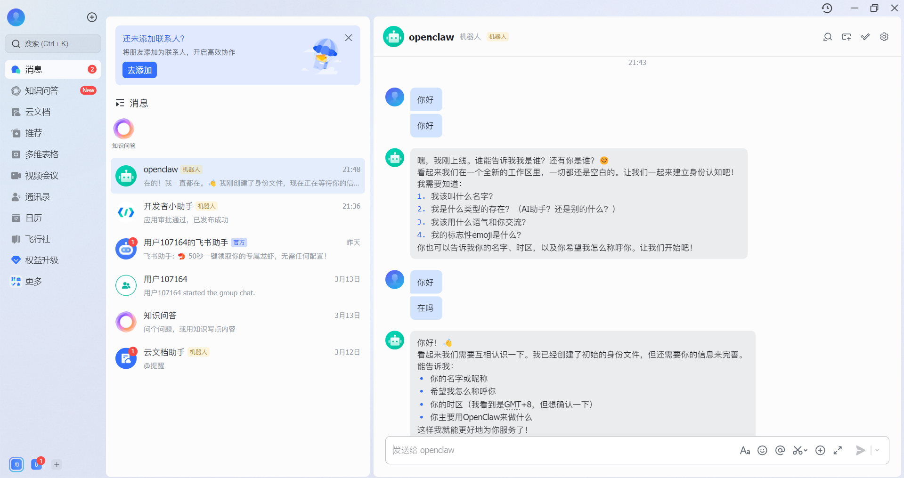904x478 pixels.
Task: Open the 用户107164 group chat
Action: point(238,285)
